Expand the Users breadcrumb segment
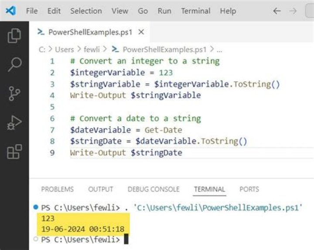 (x=64, y=50)
